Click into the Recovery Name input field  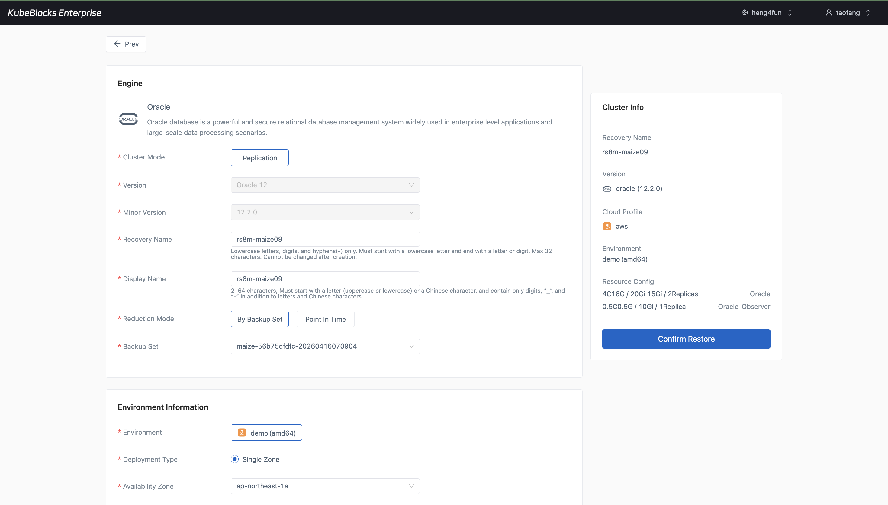point(325,239)
